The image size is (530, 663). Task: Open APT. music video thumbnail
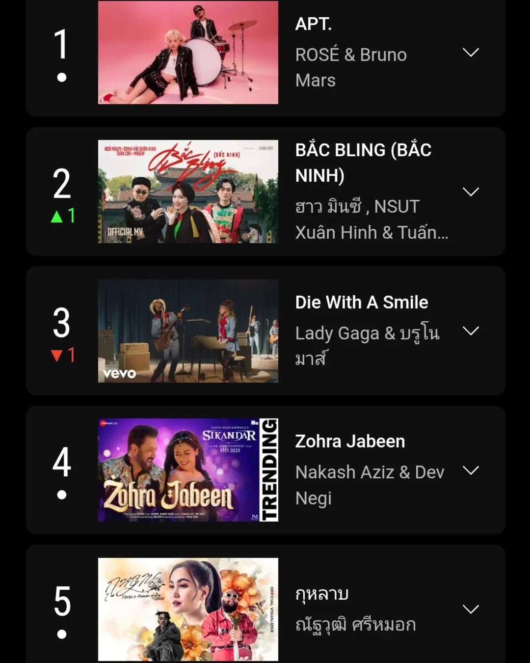pyautogui.click(x=188, y=53)
